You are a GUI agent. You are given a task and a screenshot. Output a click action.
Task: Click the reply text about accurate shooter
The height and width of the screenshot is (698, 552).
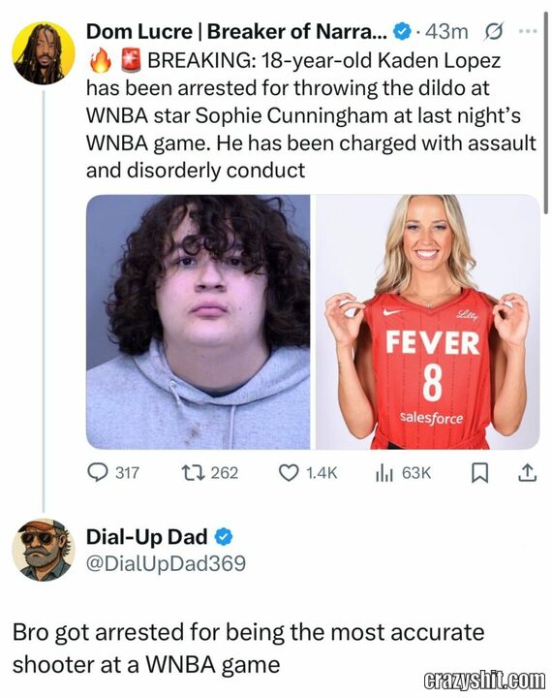(248, 649)
